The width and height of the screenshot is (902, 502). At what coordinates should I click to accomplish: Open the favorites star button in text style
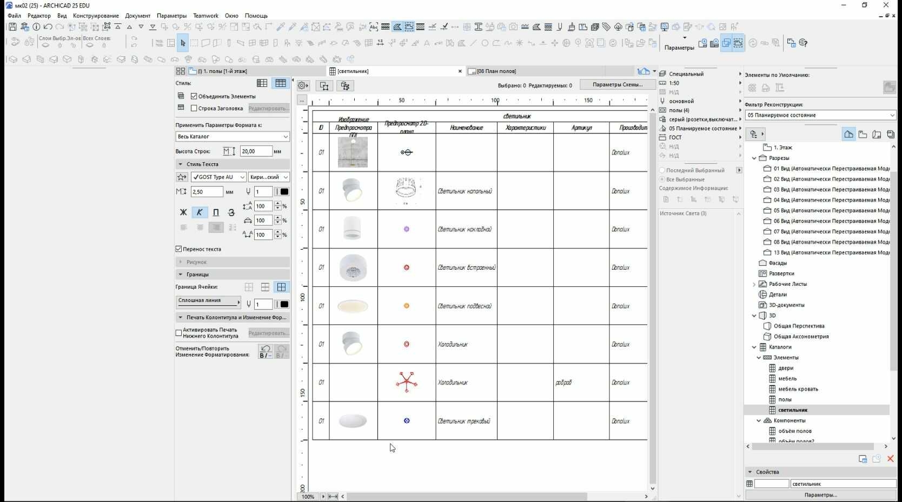coord(182,177)
